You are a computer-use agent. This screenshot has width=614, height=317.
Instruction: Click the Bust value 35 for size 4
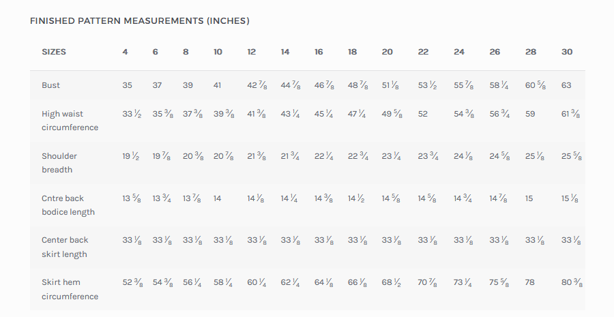[x=128, y=85]
